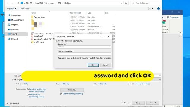The width and height of the screenshot is (190, 107).
Task: Select Microsoft Word in navigation pane
Action: pos(17,20)
